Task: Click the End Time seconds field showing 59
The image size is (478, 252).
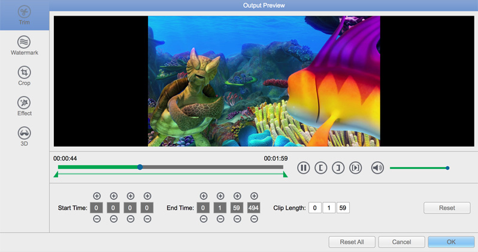Action: (x=237, y=208)
